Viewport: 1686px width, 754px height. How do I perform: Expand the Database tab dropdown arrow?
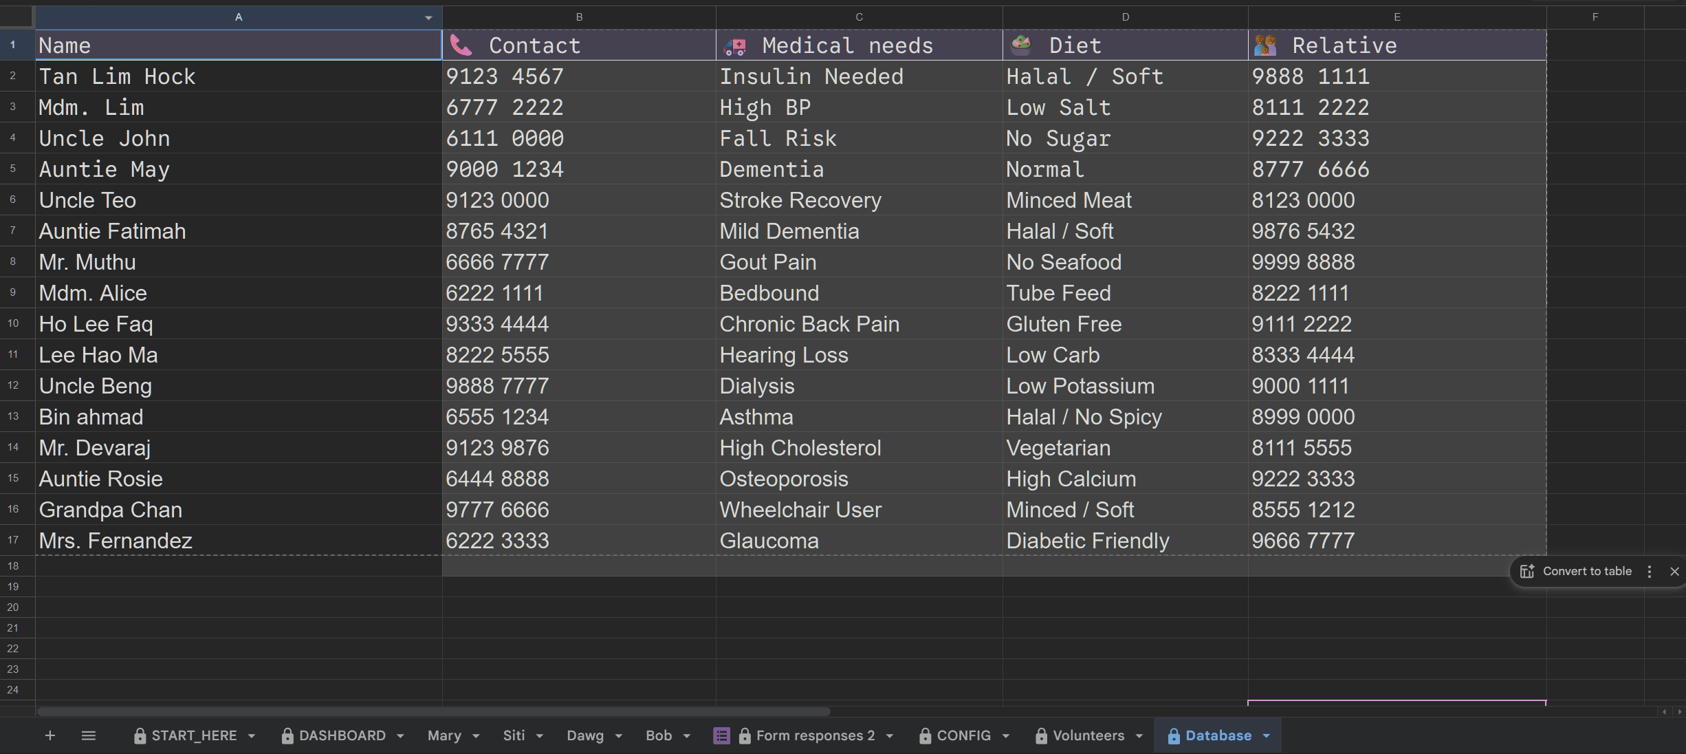coord(1267,736)
